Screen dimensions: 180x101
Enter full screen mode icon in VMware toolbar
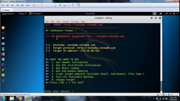[69, 5]
